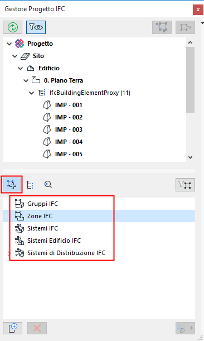This screenshot has width=204, height=341.
Task: Click the small dropdown arrow at top right edge
Action: pyautogui.click(x=202, y=23)
